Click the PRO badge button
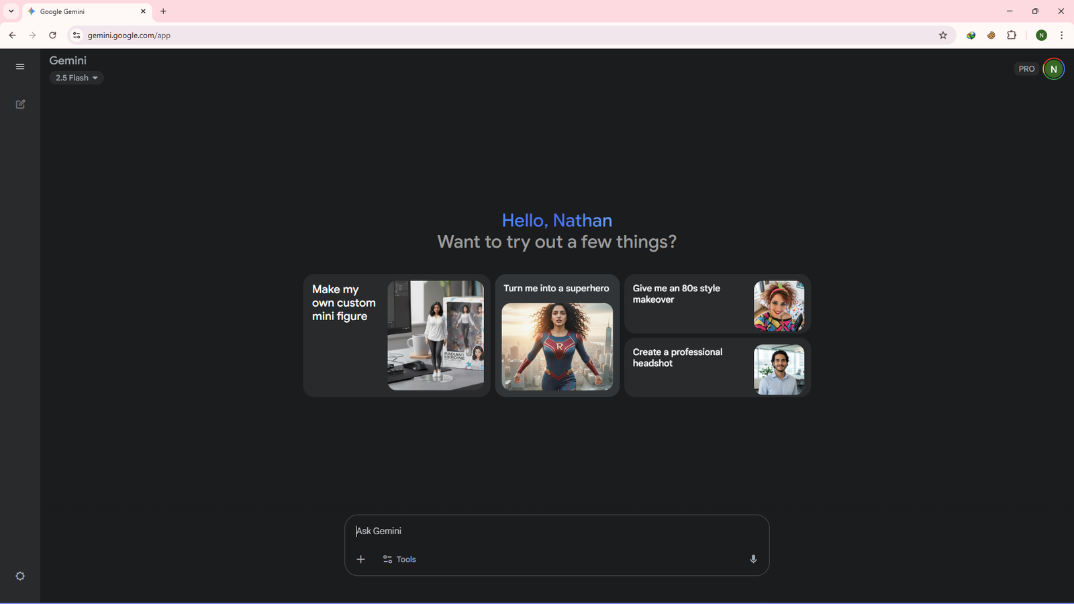Image resolution: width=1074 pixels, height=604 pixels. pos(1026,69)
